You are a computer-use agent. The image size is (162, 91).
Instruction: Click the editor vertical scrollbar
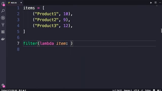pos(161,31)
